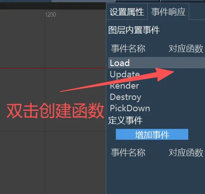Viewport: 205px width, 194px height.
Task: Click the lower 事件名称 column header
Action: (128, 152)
